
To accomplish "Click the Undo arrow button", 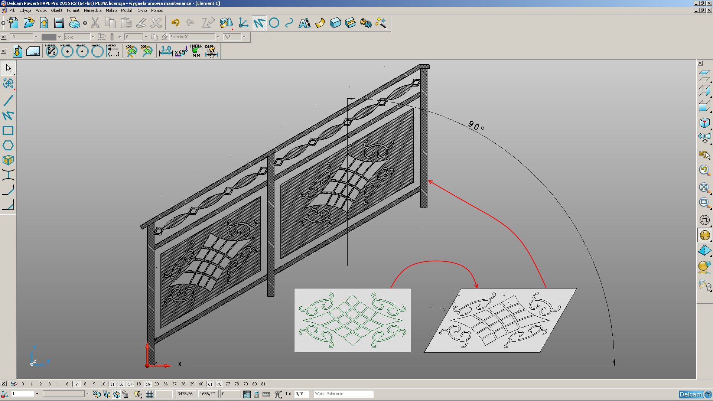I will click(176, 23).
